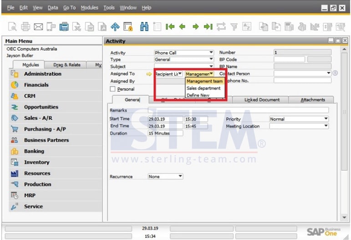Viewport: 351px width, 240px height.
Task: Click the Lock Screen icon
Action: tap(128, 26)
